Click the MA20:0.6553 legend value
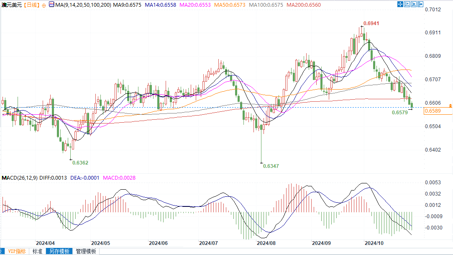Screen dimensions: 453x255 coord(195,5)
